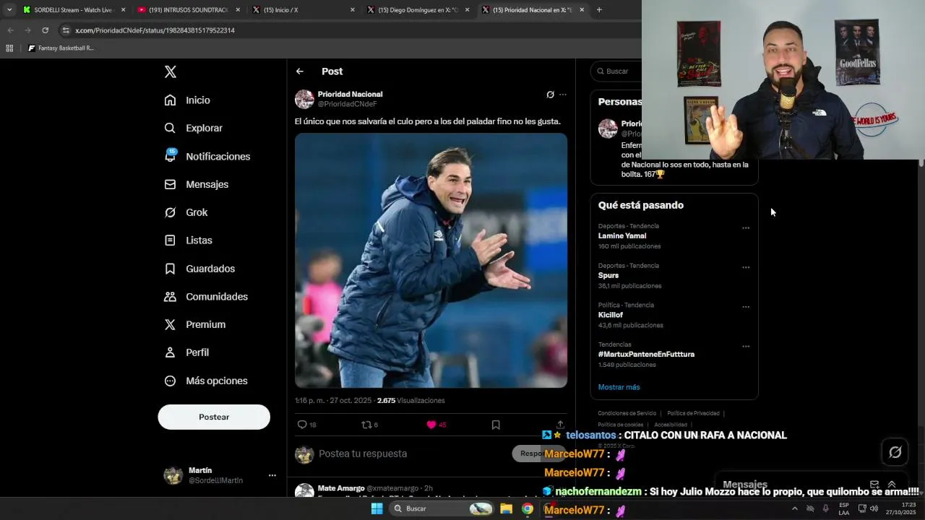Open the Perfil person icon

tap(170, 352)
